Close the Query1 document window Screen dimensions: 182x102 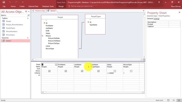[144, 11]
